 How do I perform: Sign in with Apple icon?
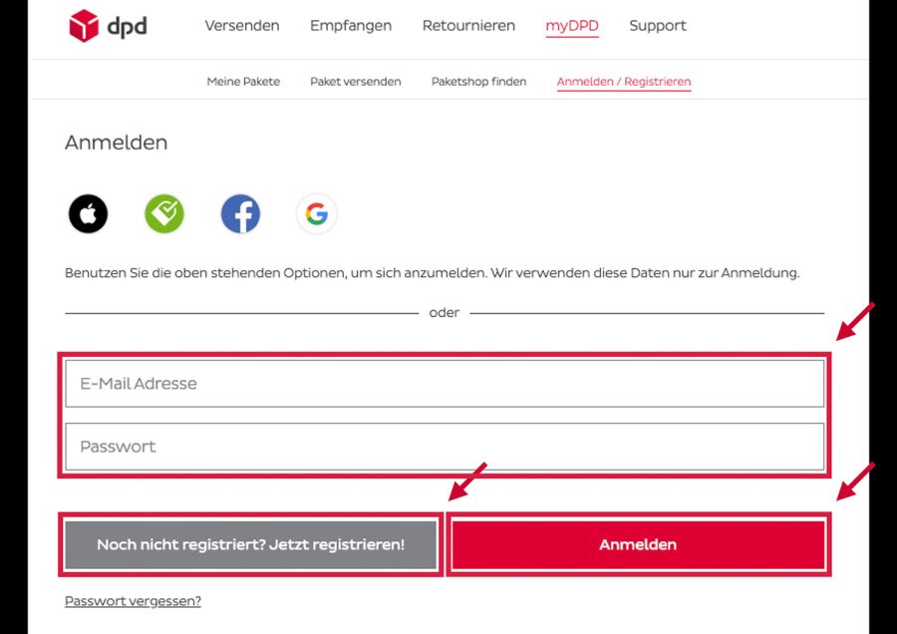(x=88, y=214)
